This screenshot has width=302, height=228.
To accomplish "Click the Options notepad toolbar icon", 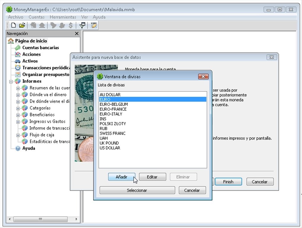I will pyautogui.click(x=94, y=25).
